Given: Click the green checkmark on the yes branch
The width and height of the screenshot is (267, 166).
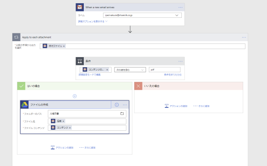Looking at the screenshot, I should (21, 86).
